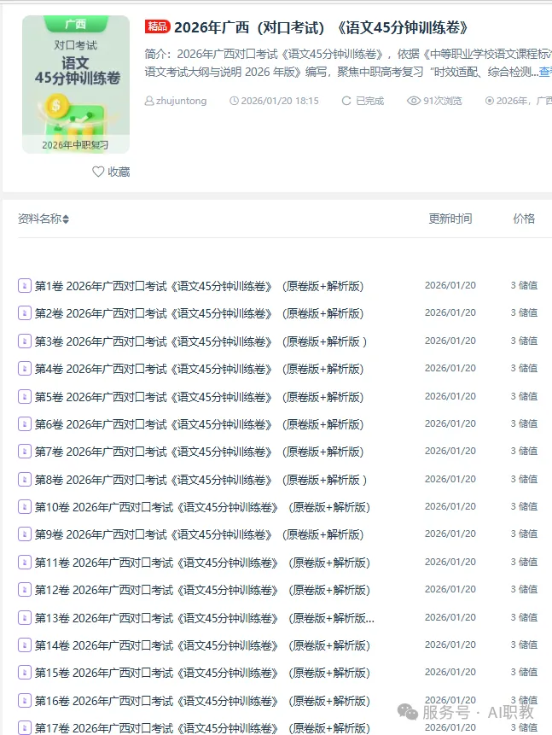
Task: Click the file icon for 第4卷
Action: click(25, 369)
